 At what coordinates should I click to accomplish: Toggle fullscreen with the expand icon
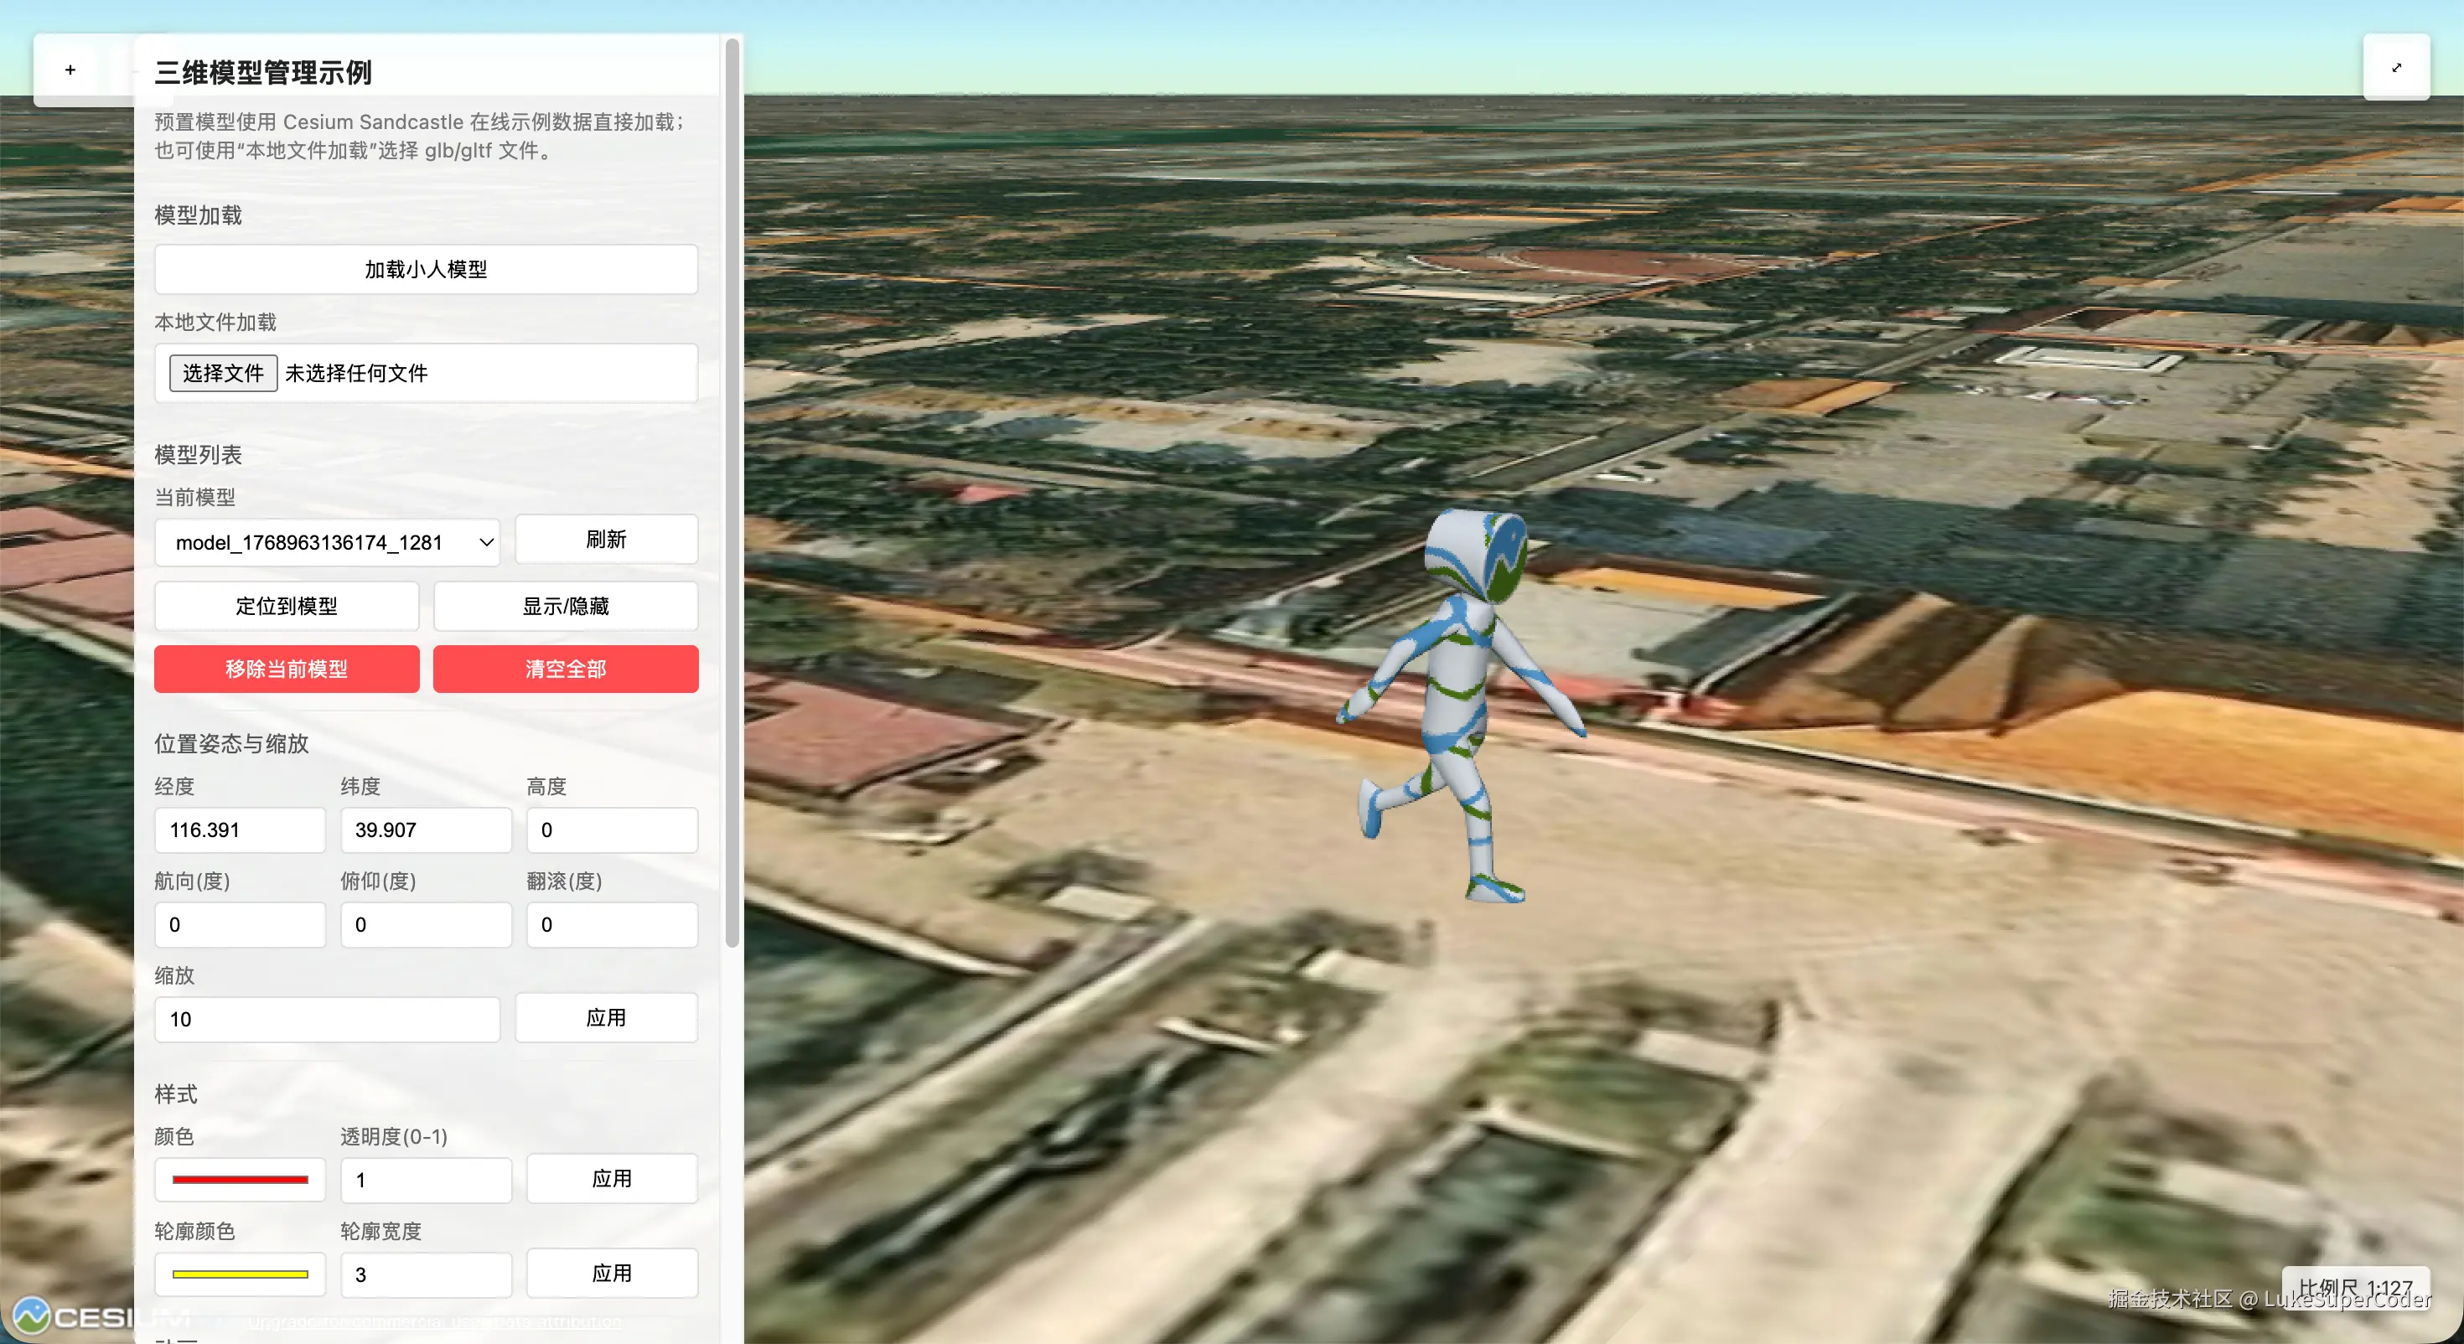point(2396,67)
